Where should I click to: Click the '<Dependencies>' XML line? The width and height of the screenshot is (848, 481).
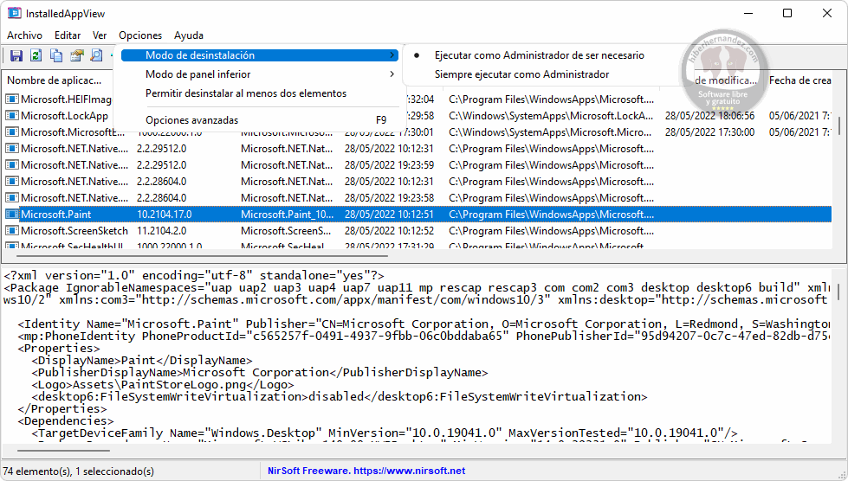click(66, 420)
